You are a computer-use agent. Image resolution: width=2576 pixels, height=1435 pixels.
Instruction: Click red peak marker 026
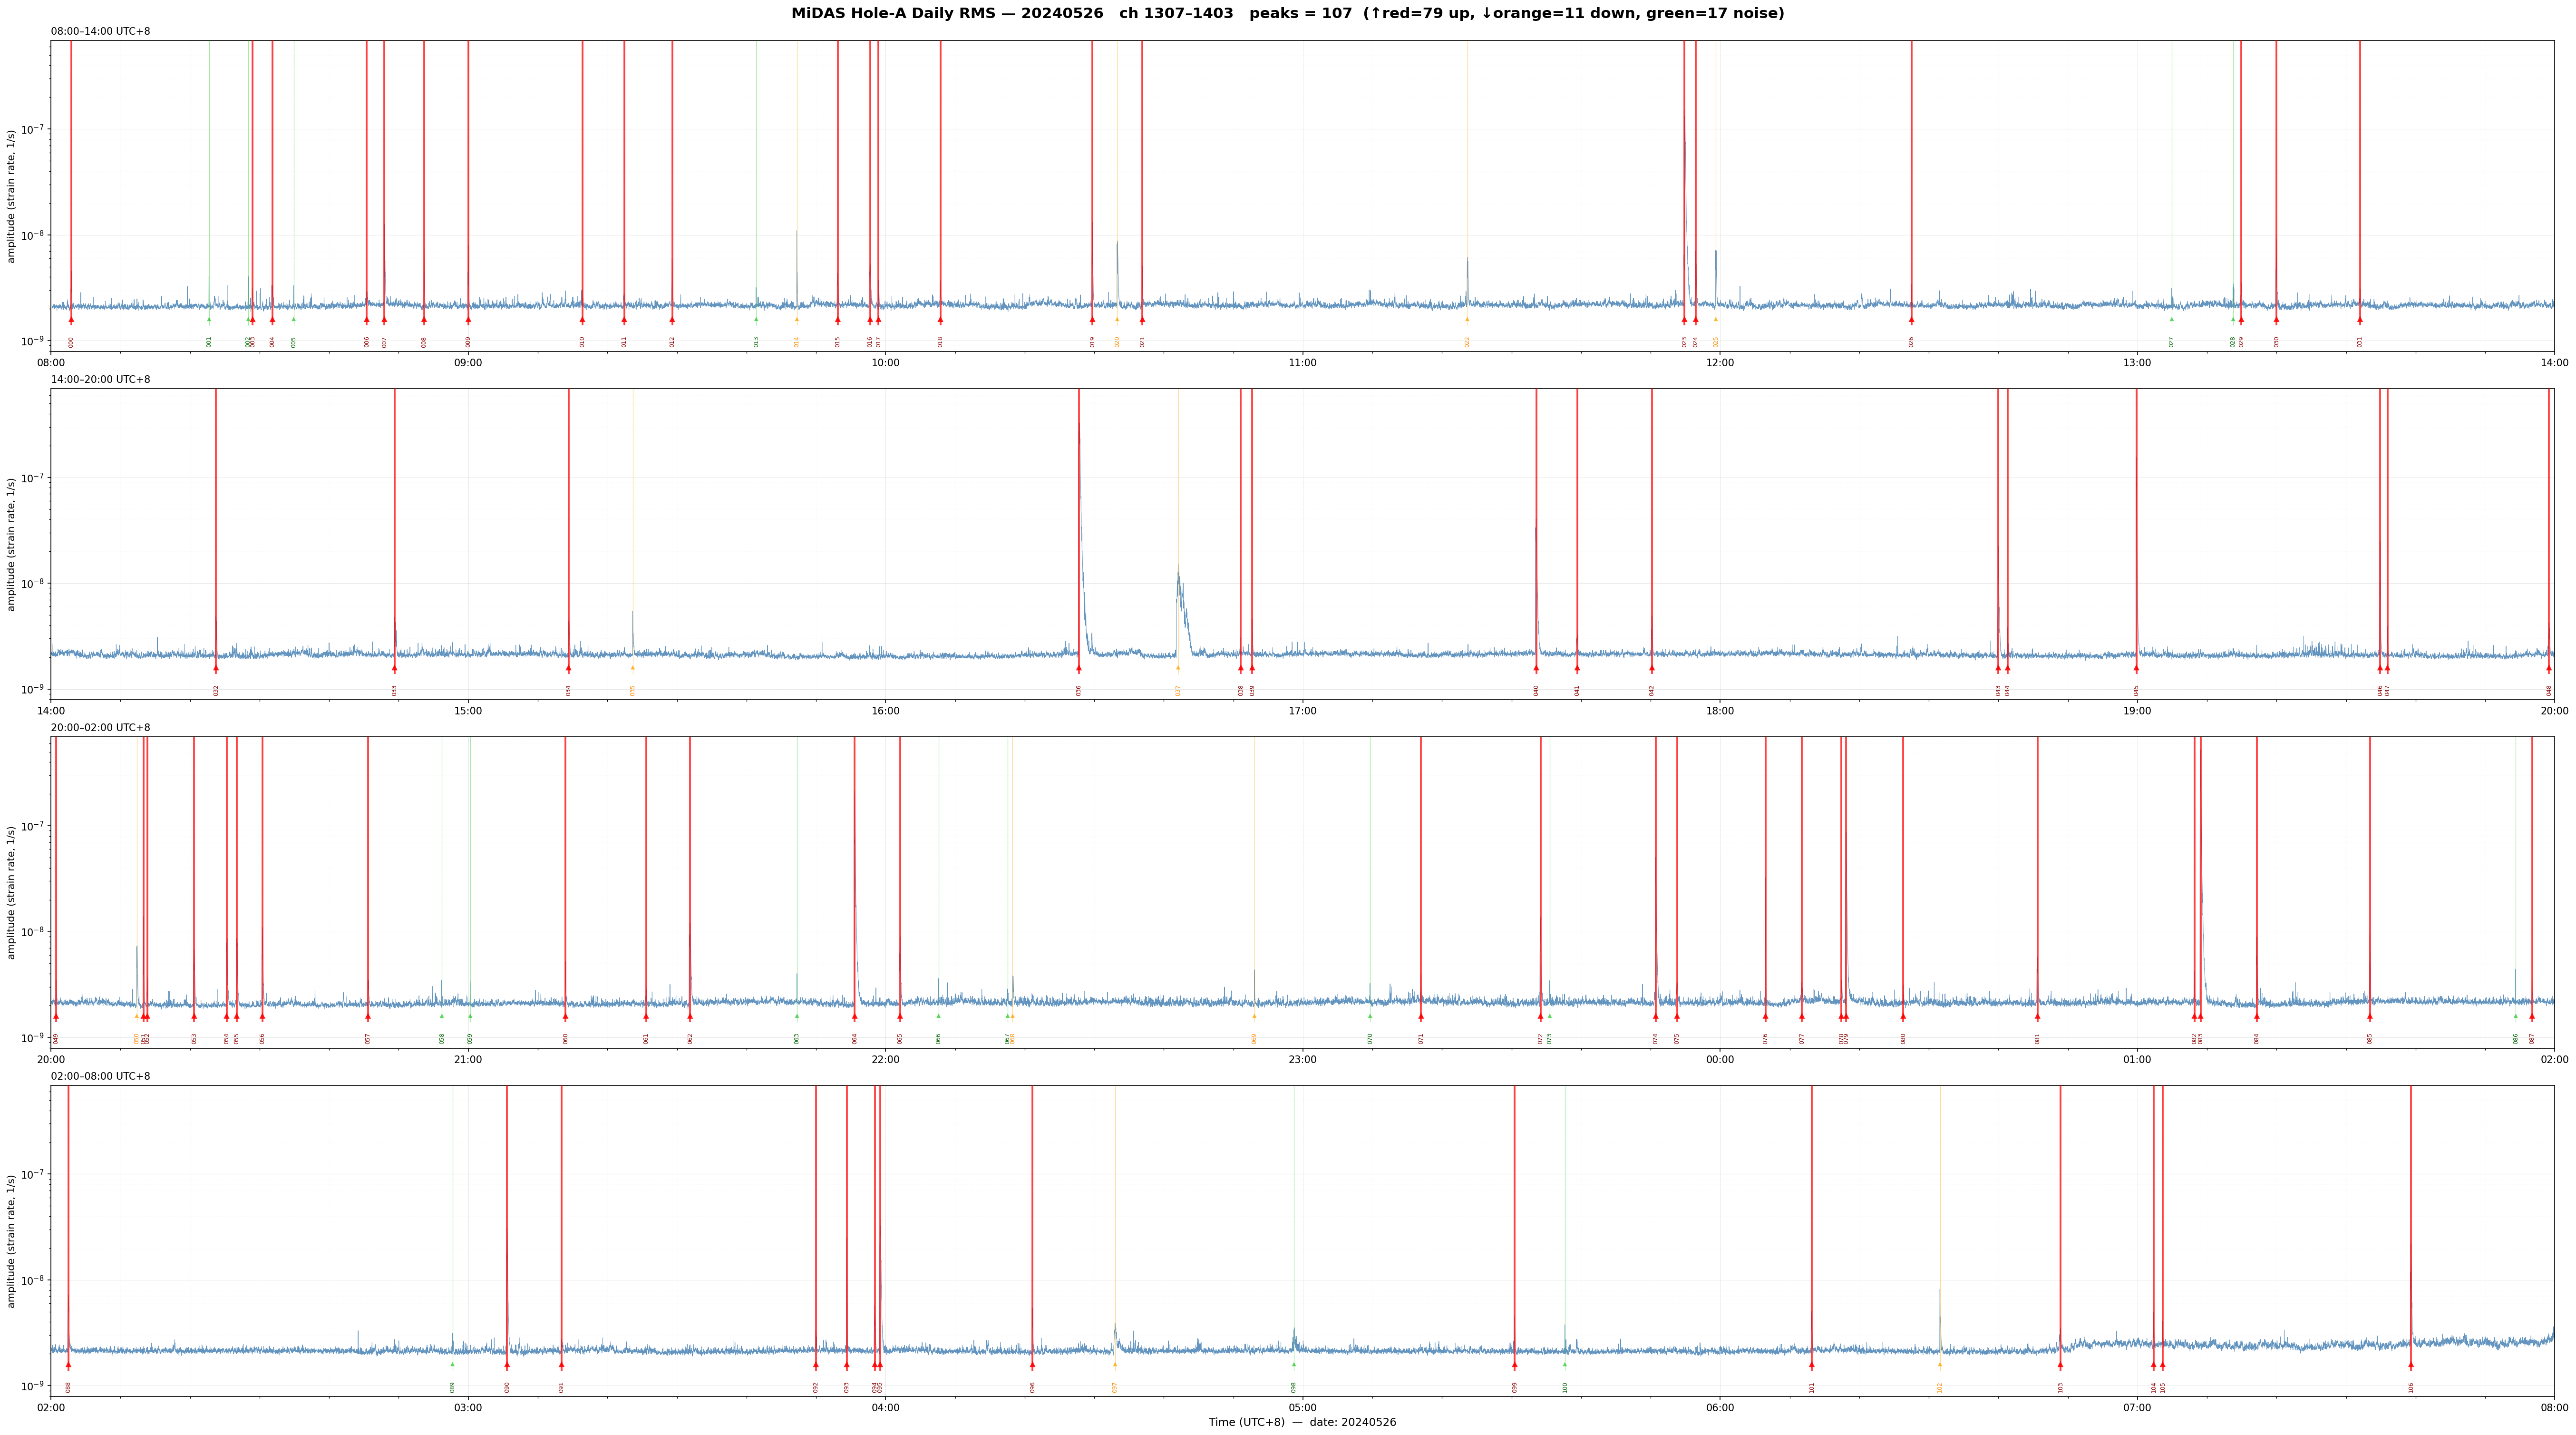[x=1911, y=320]
